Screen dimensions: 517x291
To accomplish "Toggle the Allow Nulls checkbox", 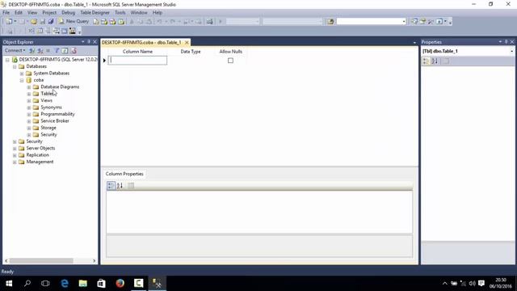I will point(230,61).
